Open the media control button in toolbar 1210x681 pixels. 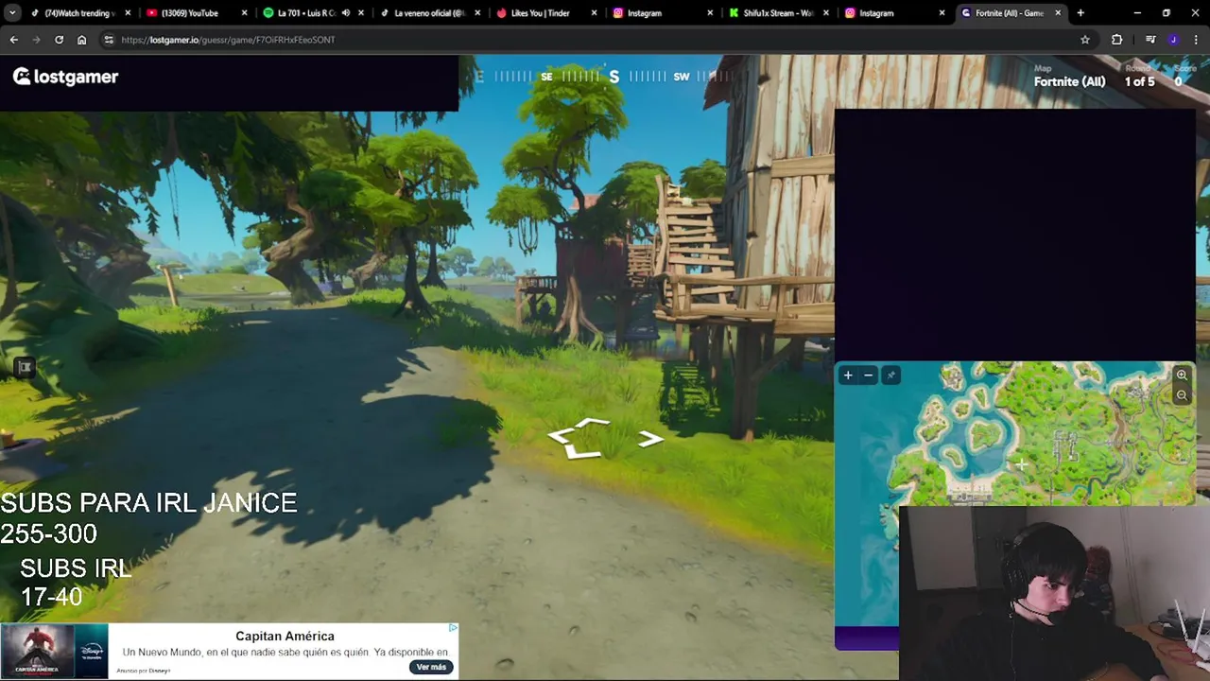pyautogui.click(x=1150, y=40)
